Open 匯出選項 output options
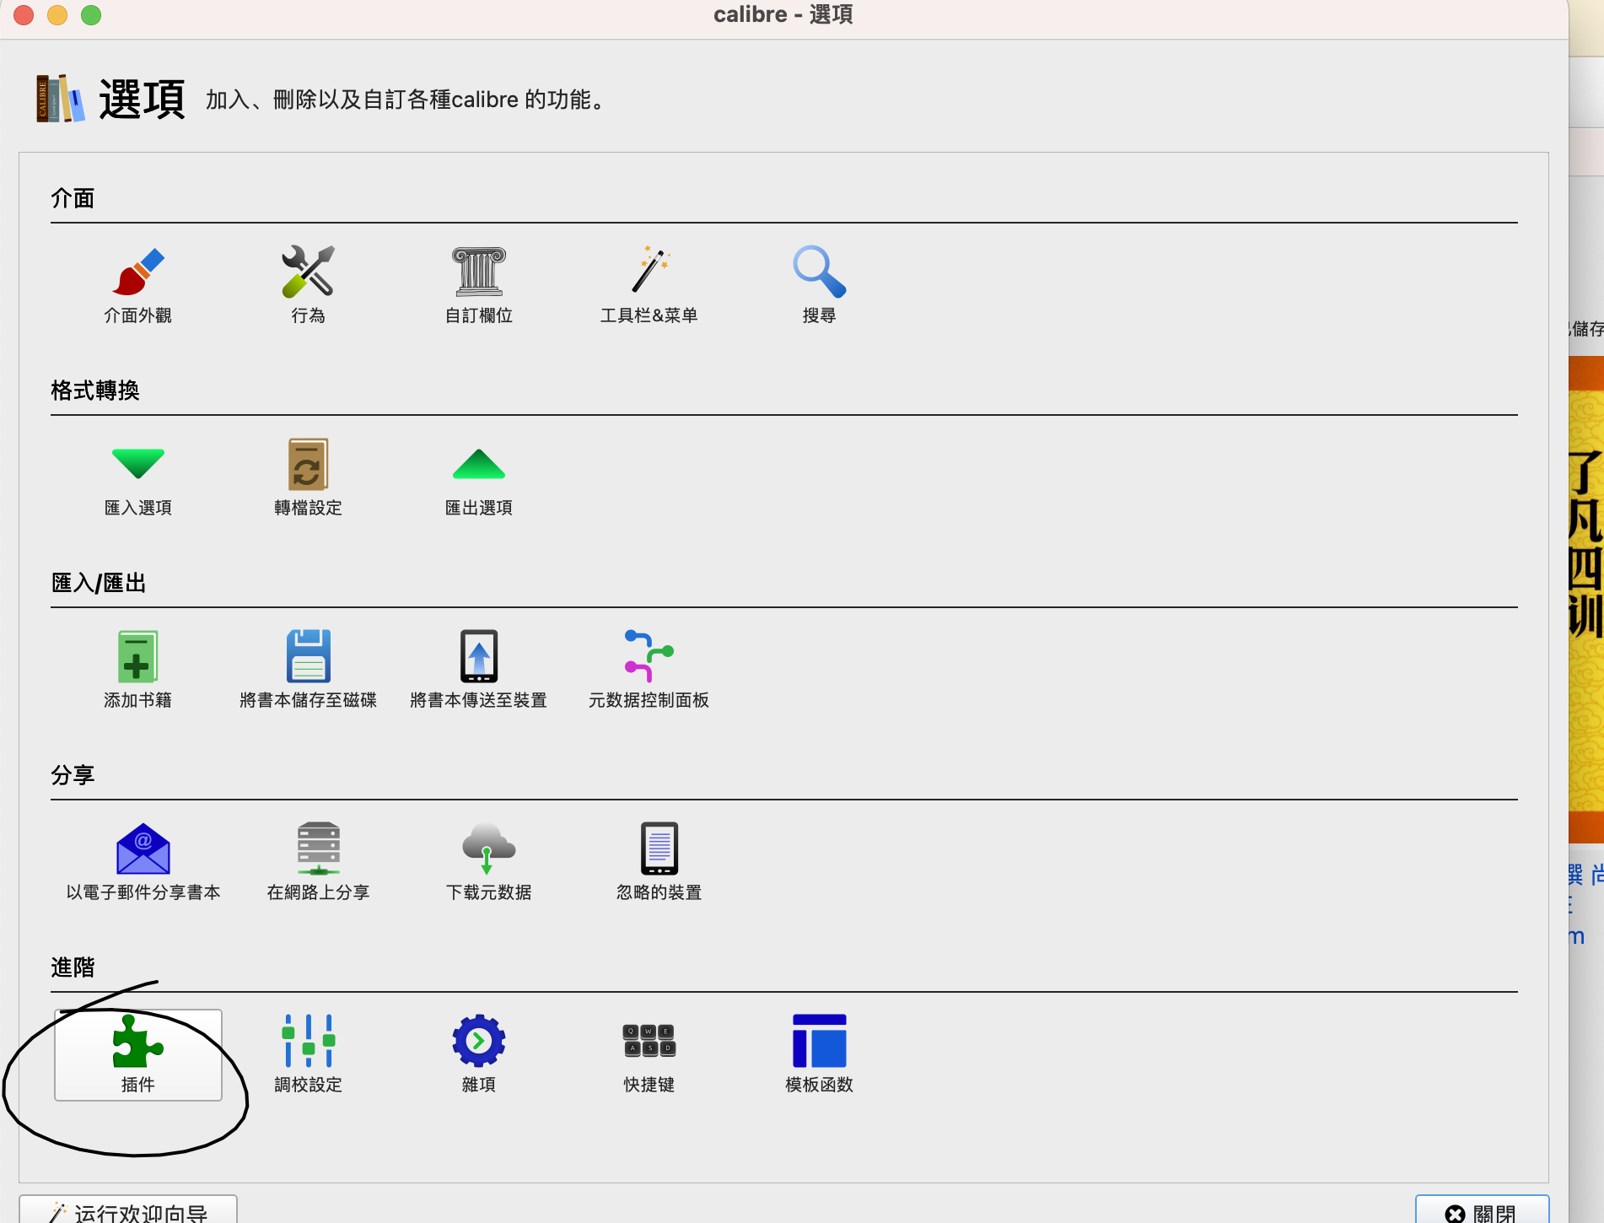 [x=478, y=477]
